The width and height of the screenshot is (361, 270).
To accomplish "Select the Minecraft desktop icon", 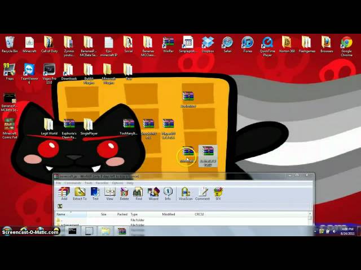I will pos(29,45).
